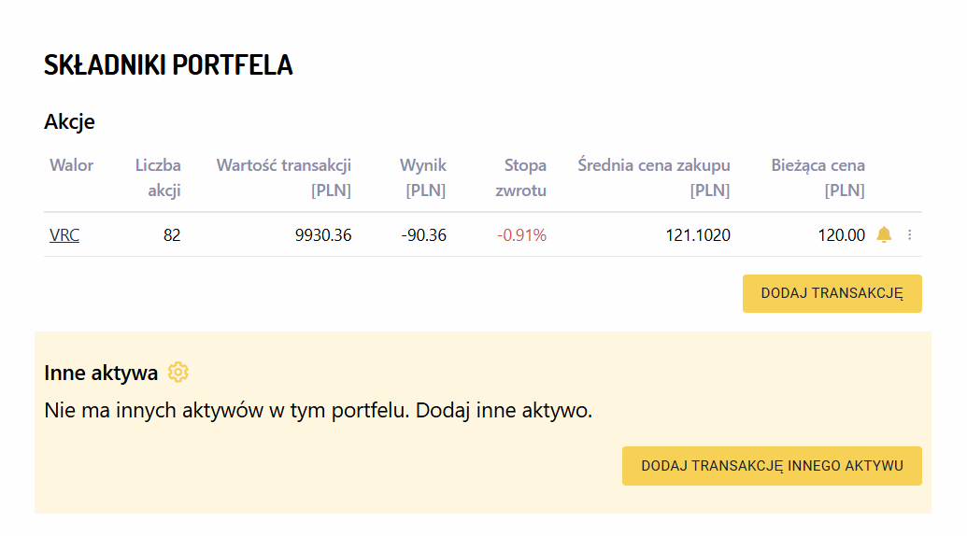Click the Walor column header
Image resolution: width=967 pixels, height=536 pixels.
(72, 165)
